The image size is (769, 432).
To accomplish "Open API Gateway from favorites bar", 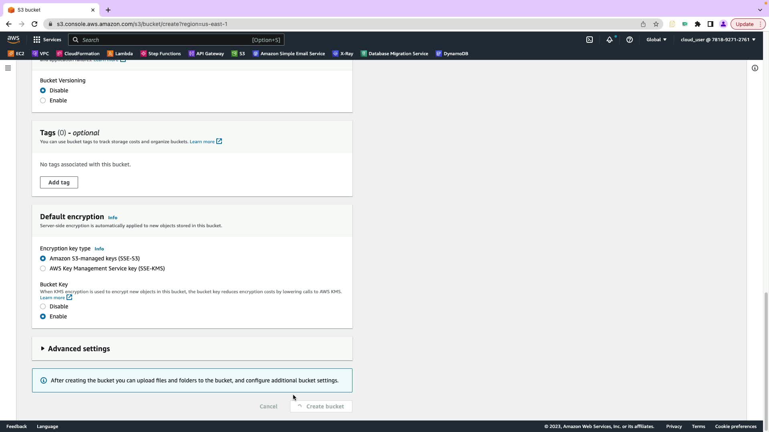I will 206,54.
